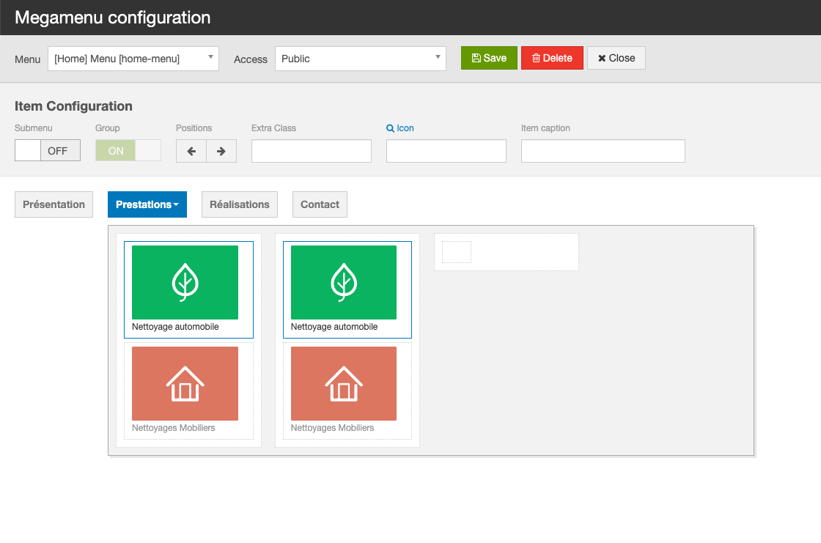Viewport: 821px width, 543px height.
Task: Select the empty placeholder box in third column
Action: tap(457, 252)
